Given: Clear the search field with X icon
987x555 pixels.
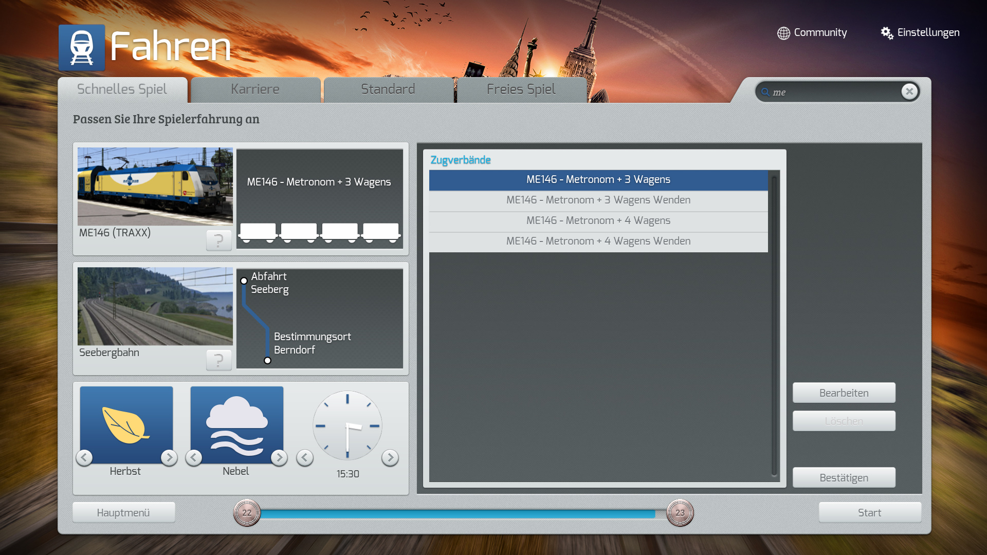Looking at the screenshot, I should [909, 91].
